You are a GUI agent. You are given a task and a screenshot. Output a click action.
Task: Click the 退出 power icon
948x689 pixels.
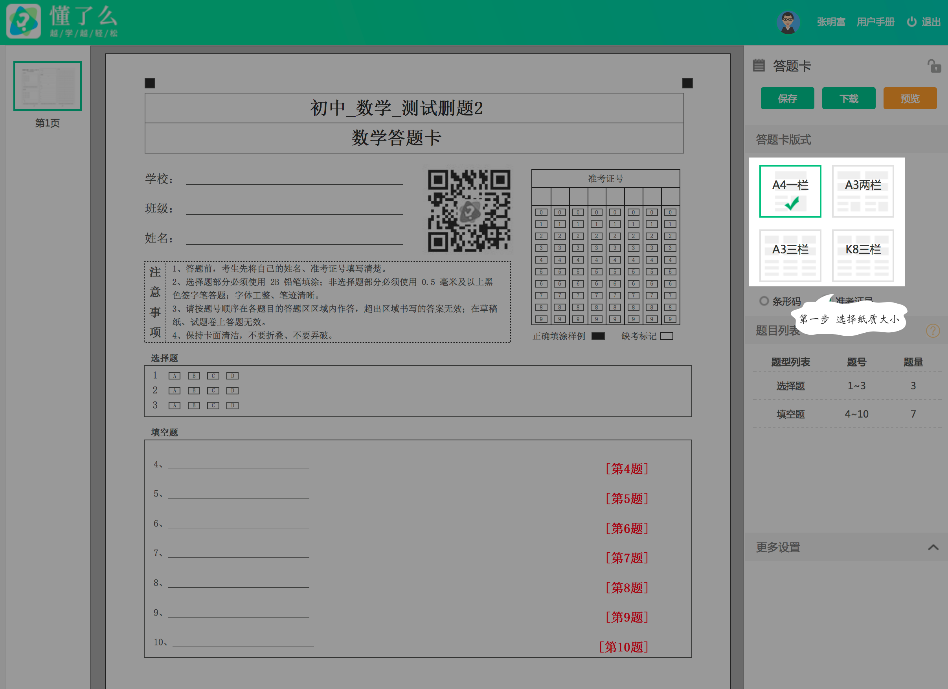[911, 22]
